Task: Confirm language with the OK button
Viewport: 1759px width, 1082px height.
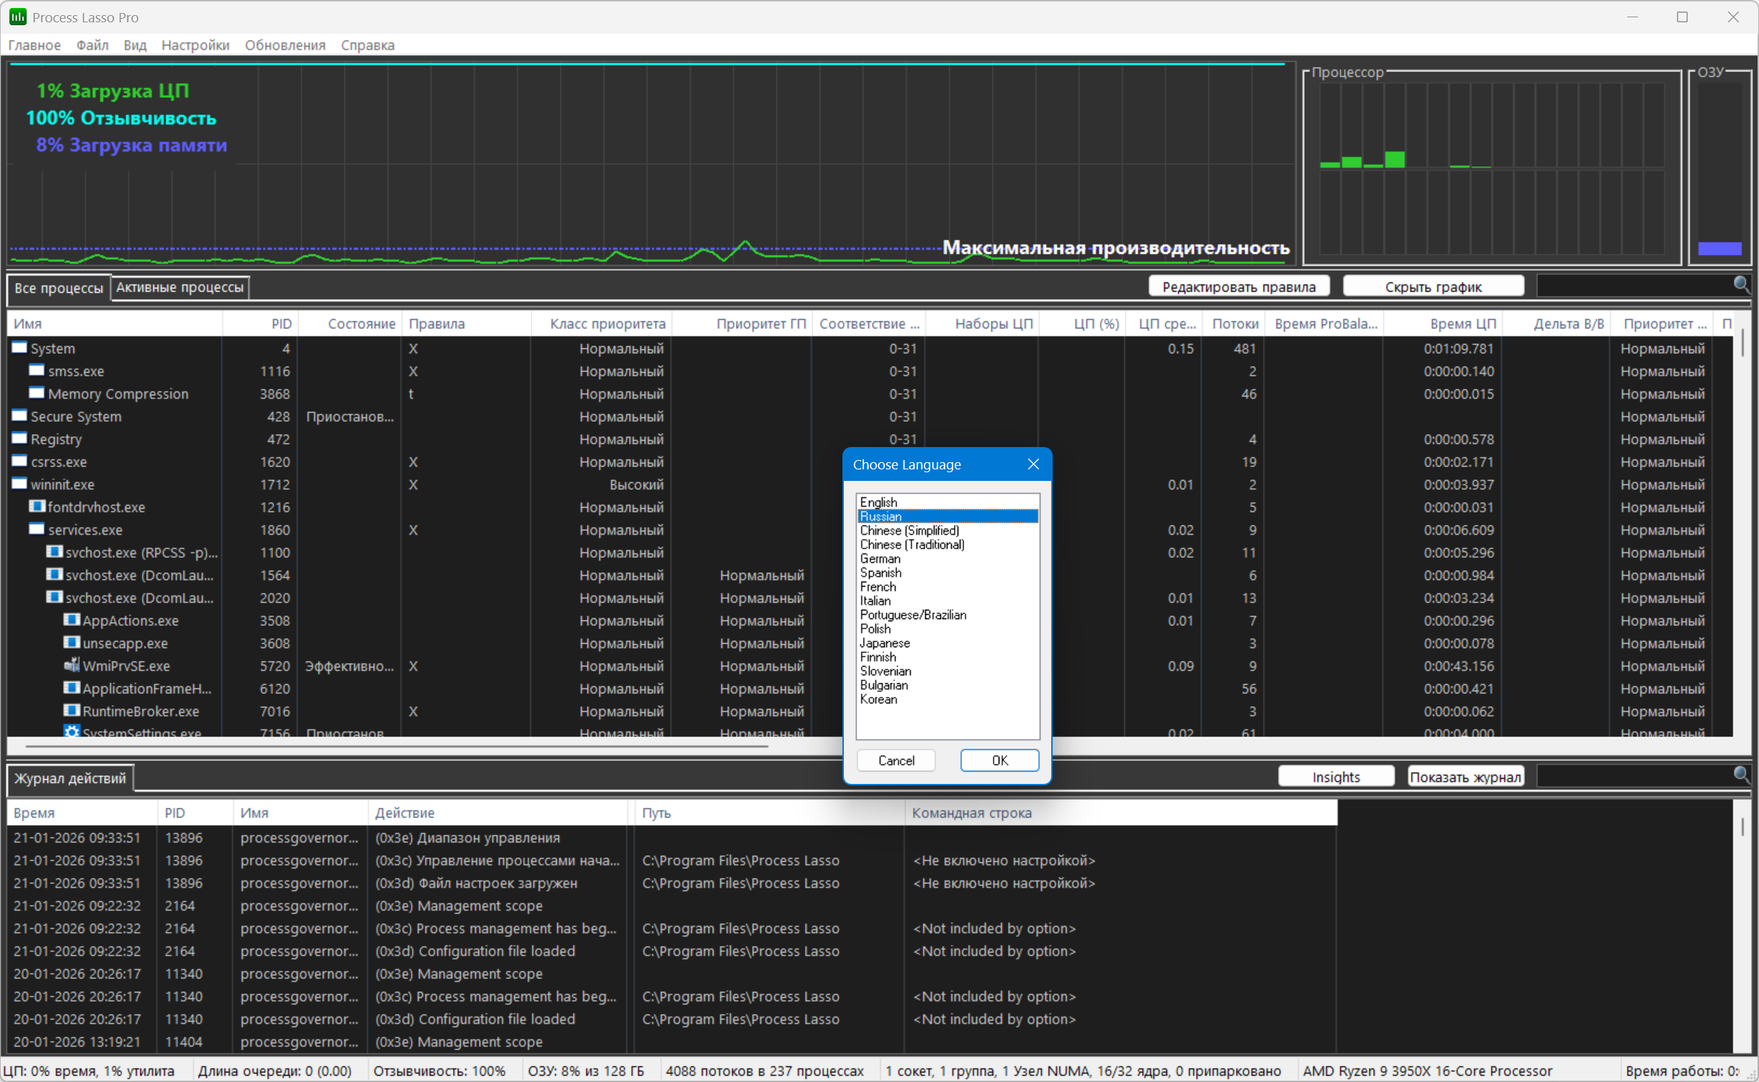Action: [x=999, y=760]
